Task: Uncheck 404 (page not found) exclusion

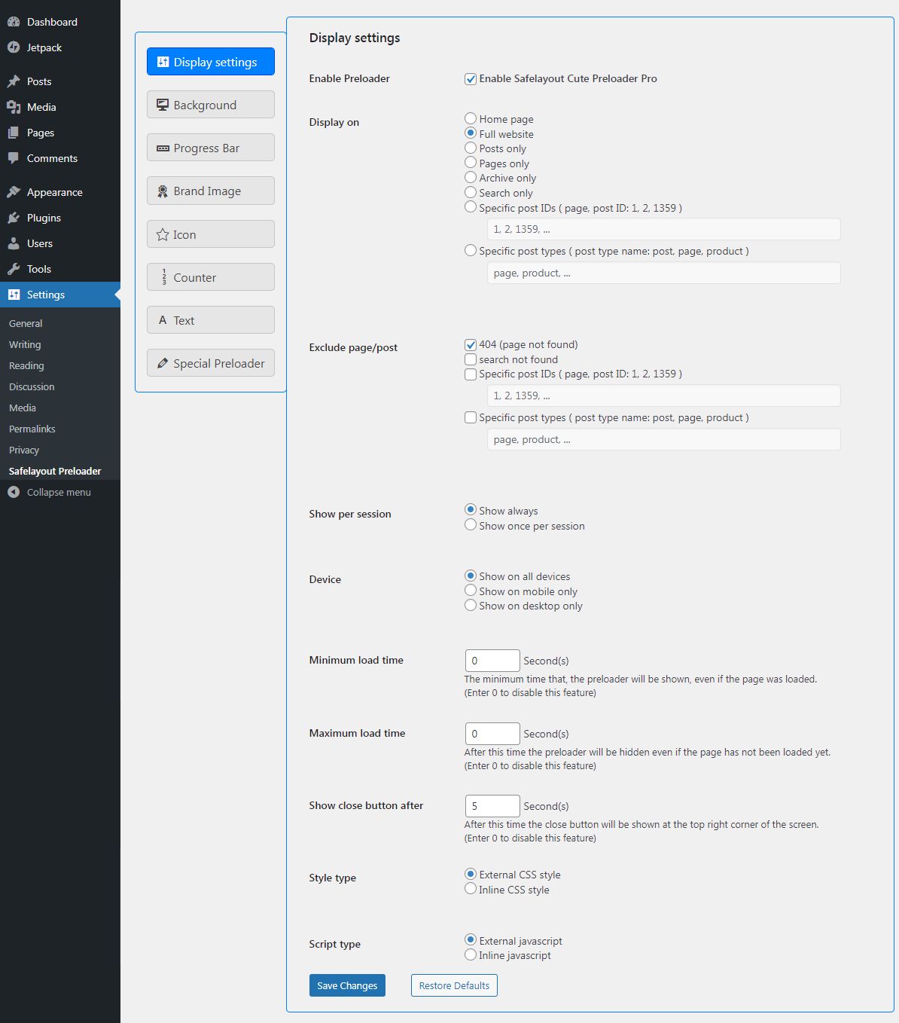Action: [471, 345]
